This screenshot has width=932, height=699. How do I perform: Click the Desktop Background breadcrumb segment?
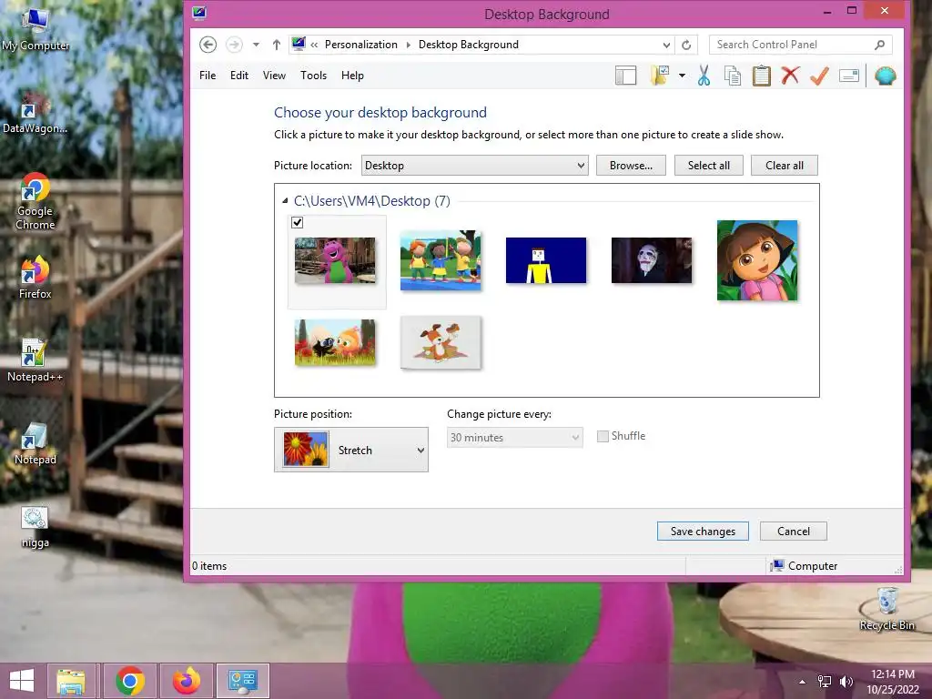point(469,45)
